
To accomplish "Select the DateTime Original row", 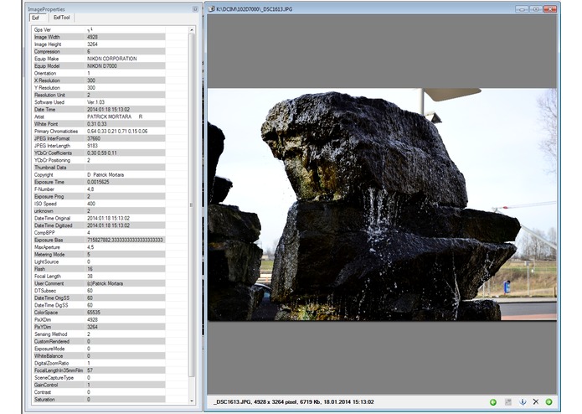I will [x=99, y=218].
